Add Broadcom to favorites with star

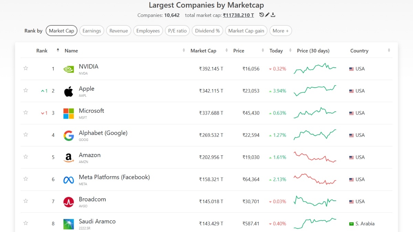25,201
